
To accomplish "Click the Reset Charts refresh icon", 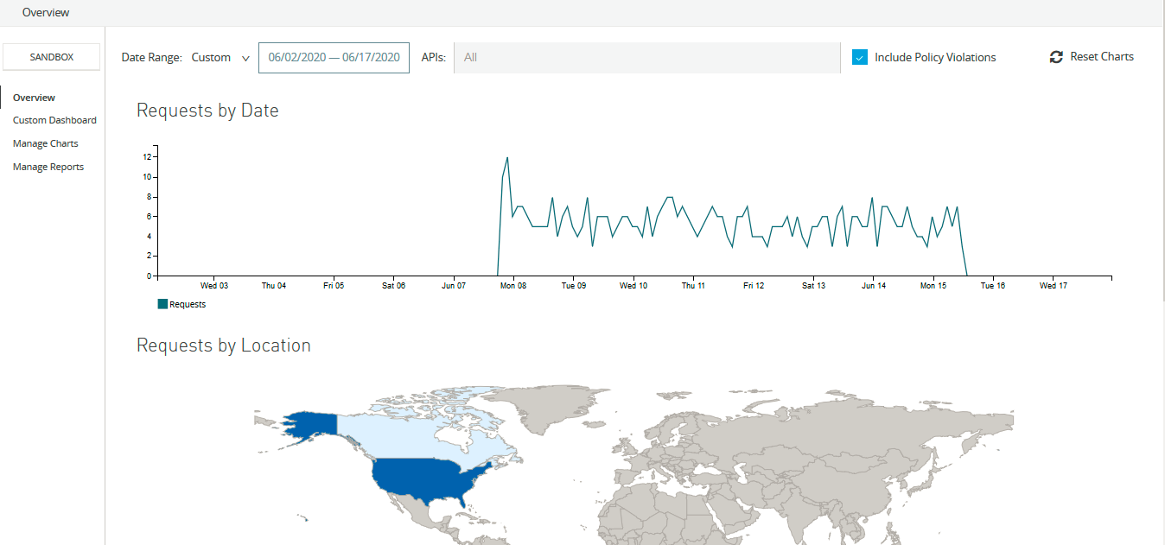I will [1056, 56].
